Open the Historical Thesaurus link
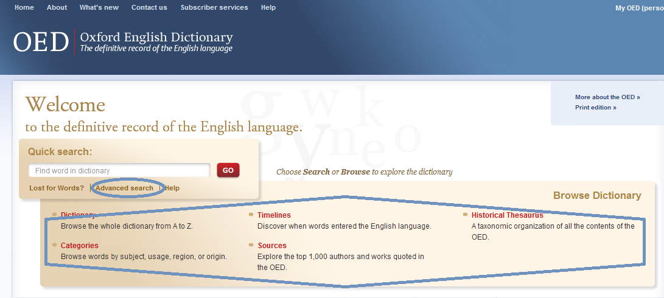Screen dimensions: 664x298 (x=508, y=215)
